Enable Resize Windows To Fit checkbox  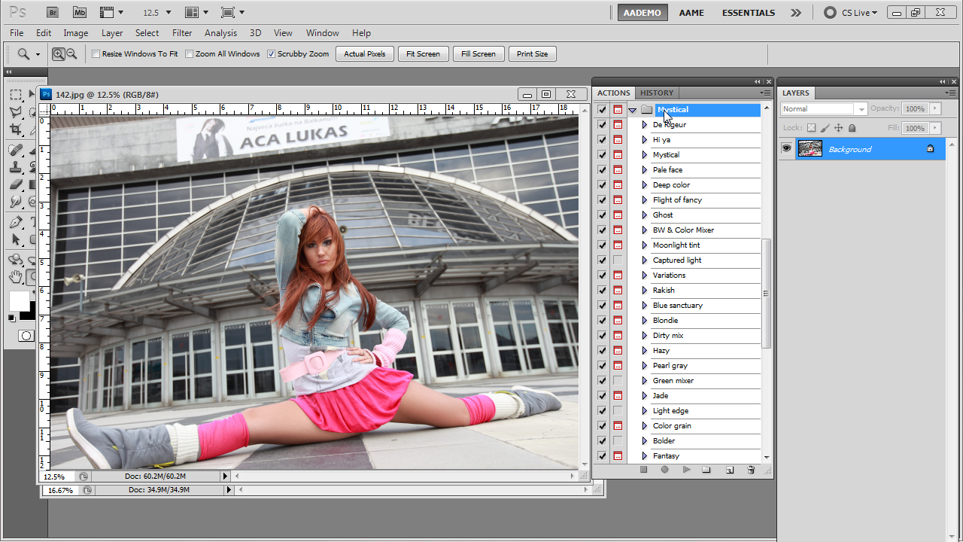tap(96, 54)
